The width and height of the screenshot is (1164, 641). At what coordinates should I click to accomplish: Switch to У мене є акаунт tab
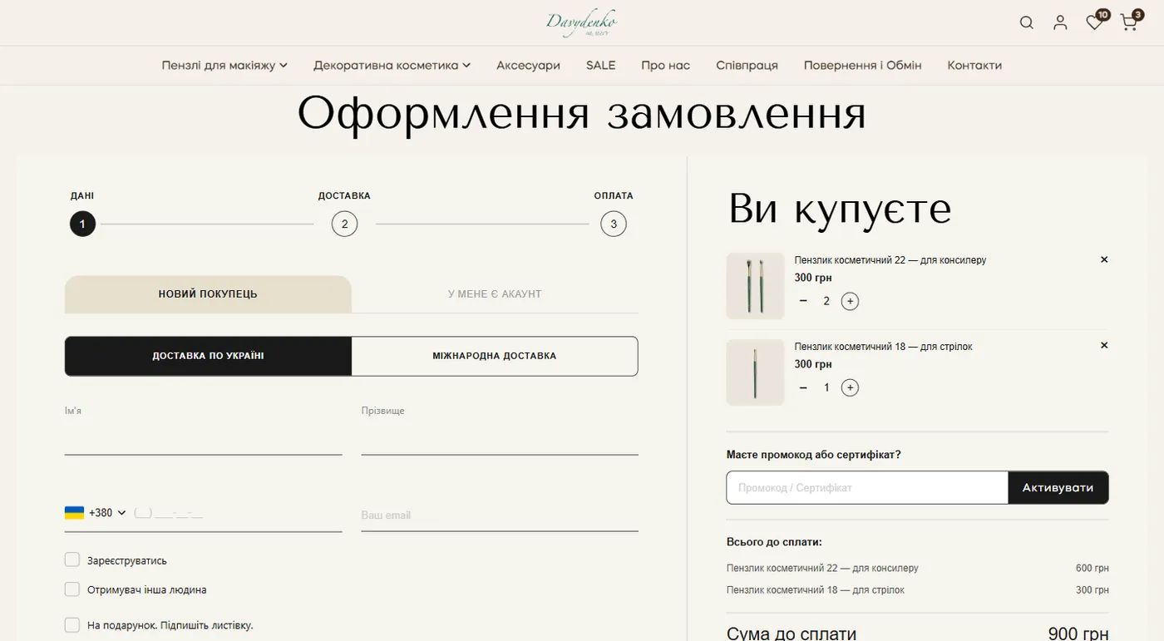pos(495,294)
